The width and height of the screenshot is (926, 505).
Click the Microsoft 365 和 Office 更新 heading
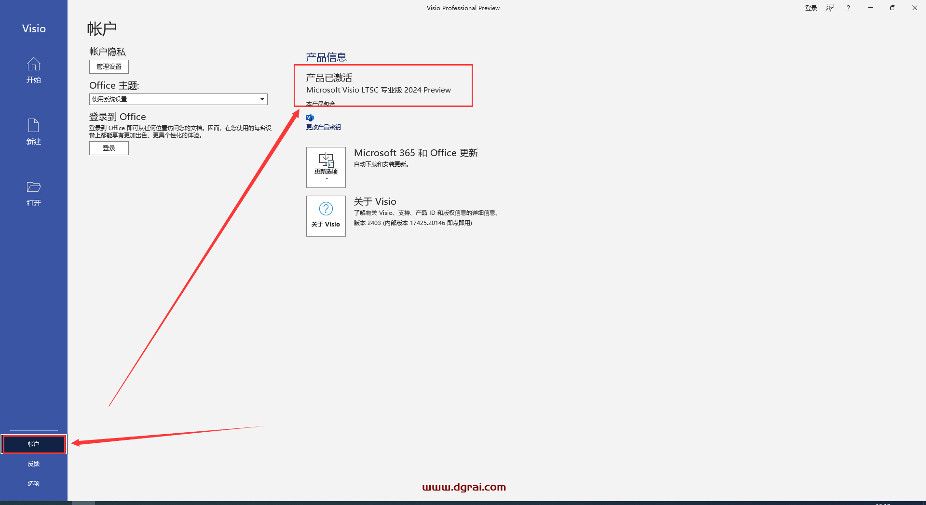pyautogui.click(x=416, y=153)
